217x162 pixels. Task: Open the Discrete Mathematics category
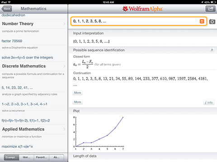pos(34,66)
